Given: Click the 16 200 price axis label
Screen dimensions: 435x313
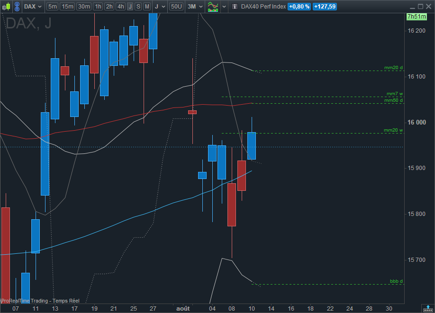Looking at the screenshot, I should pos(417,31).
